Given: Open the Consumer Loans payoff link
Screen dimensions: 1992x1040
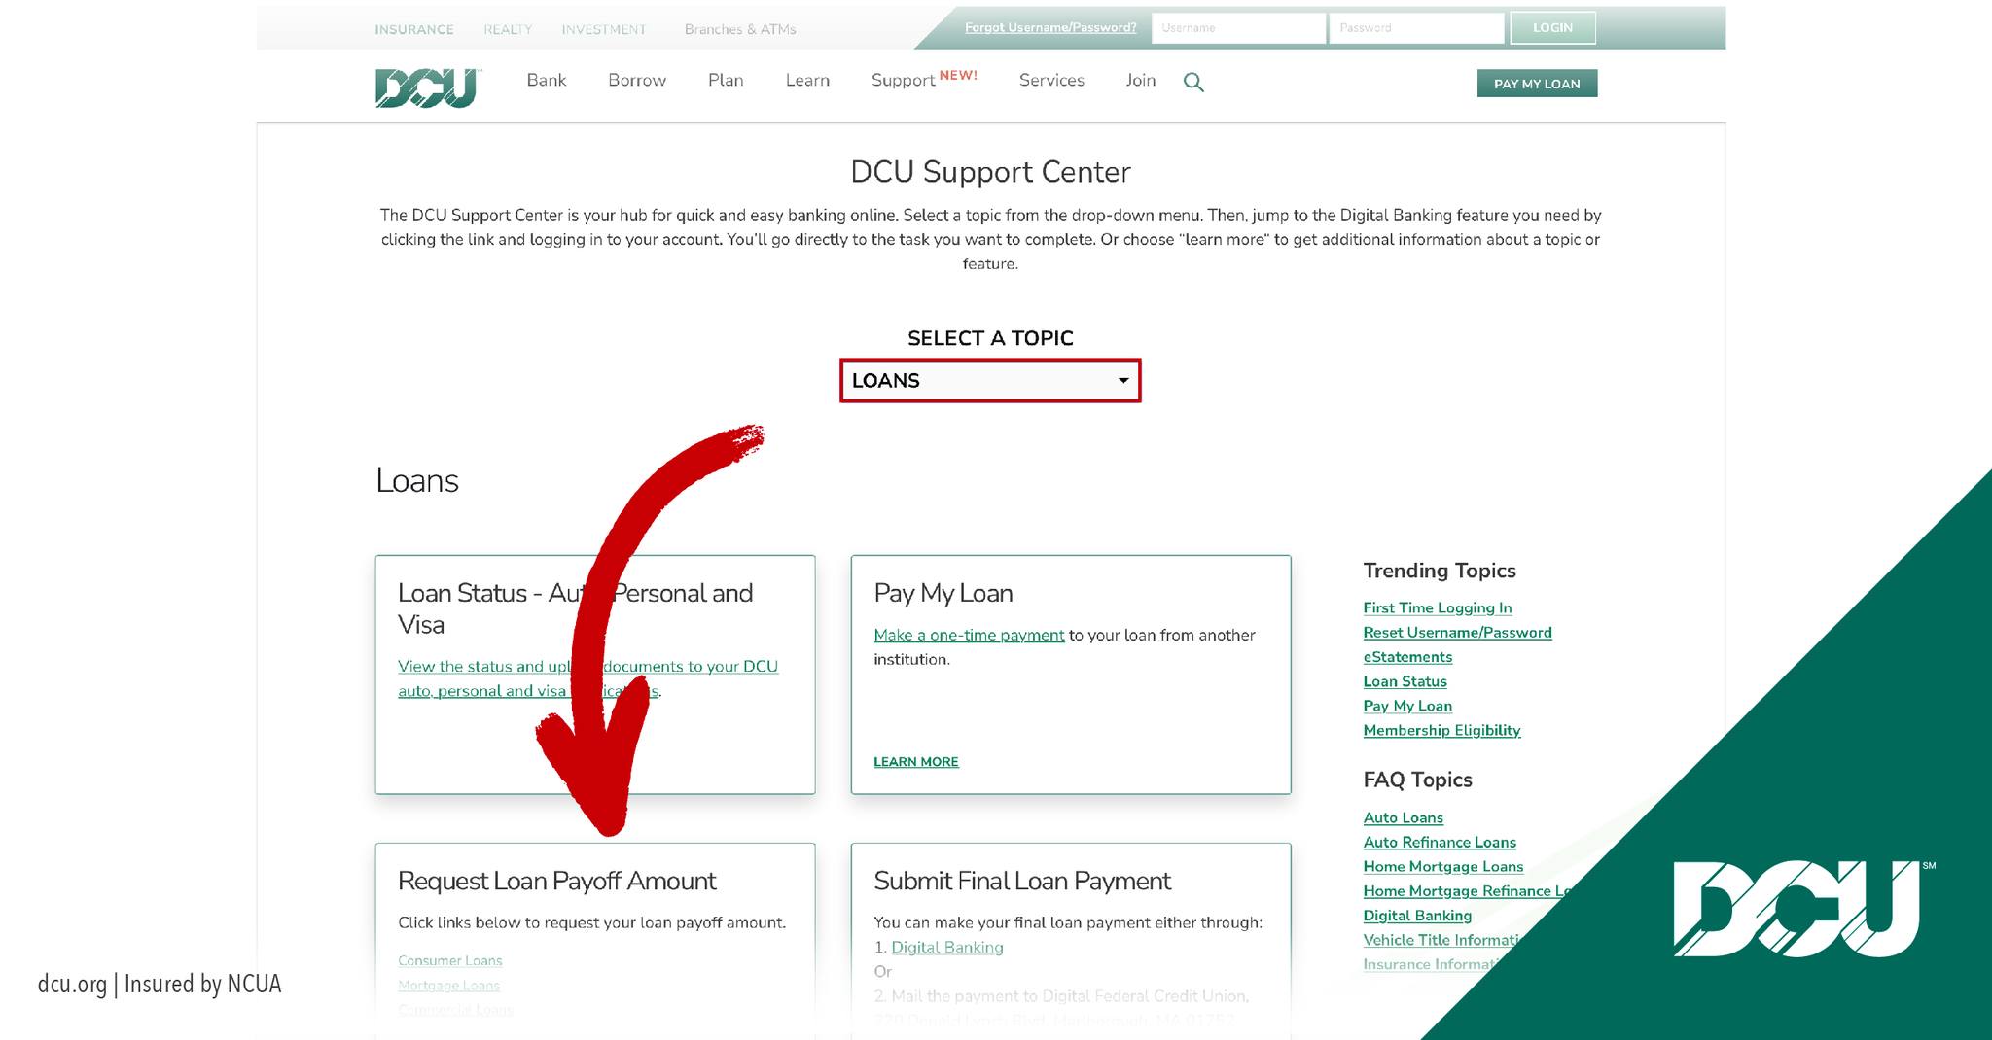Looking at the screenshot, I should (x=450, y=961).
